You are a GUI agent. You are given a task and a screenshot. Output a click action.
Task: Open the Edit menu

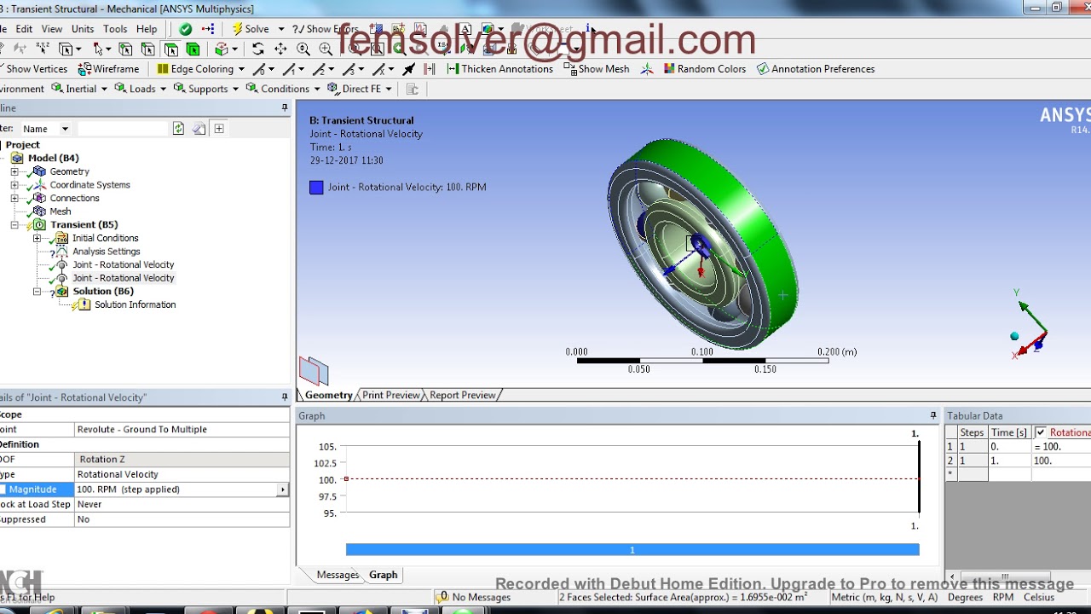click(24, 29)
